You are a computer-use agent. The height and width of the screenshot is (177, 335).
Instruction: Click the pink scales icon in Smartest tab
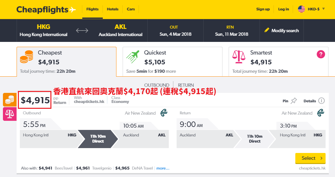point(239,57)
